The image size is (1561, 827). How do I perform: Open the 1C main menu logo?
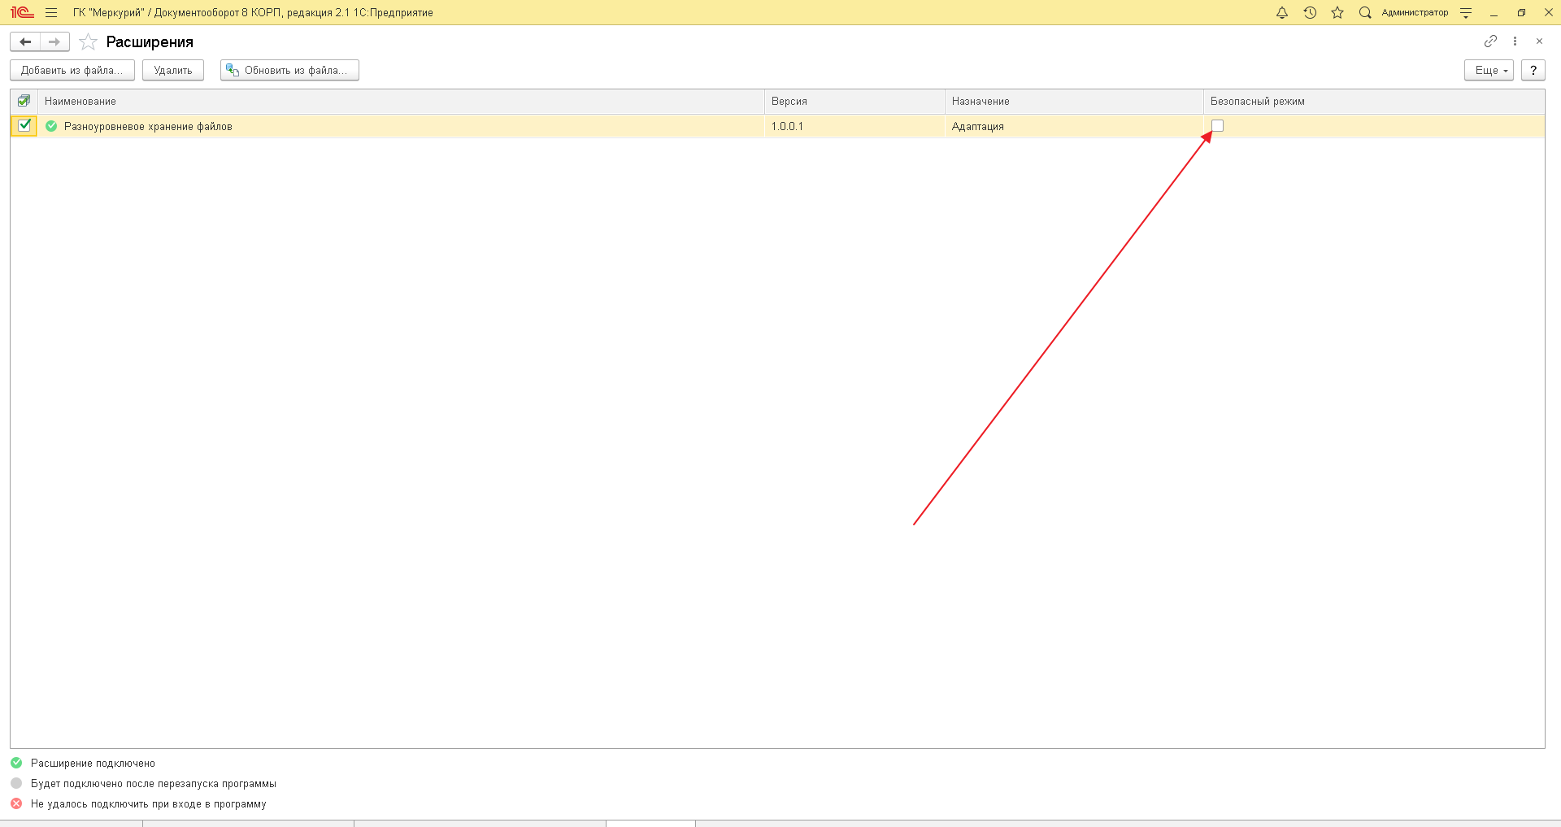click(22, 12)
